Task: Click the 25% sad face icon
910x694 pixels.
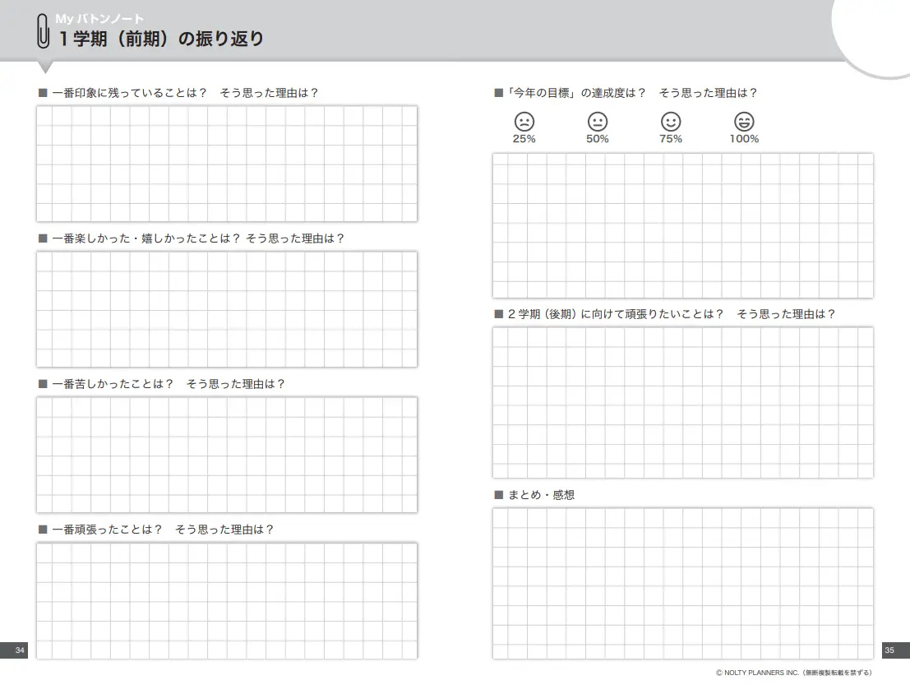Action: pos(524,122)
